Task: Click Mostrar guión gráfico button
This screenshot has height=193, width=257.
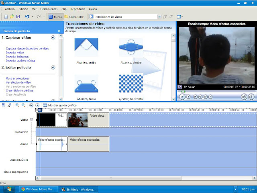Action: (60, 105)
